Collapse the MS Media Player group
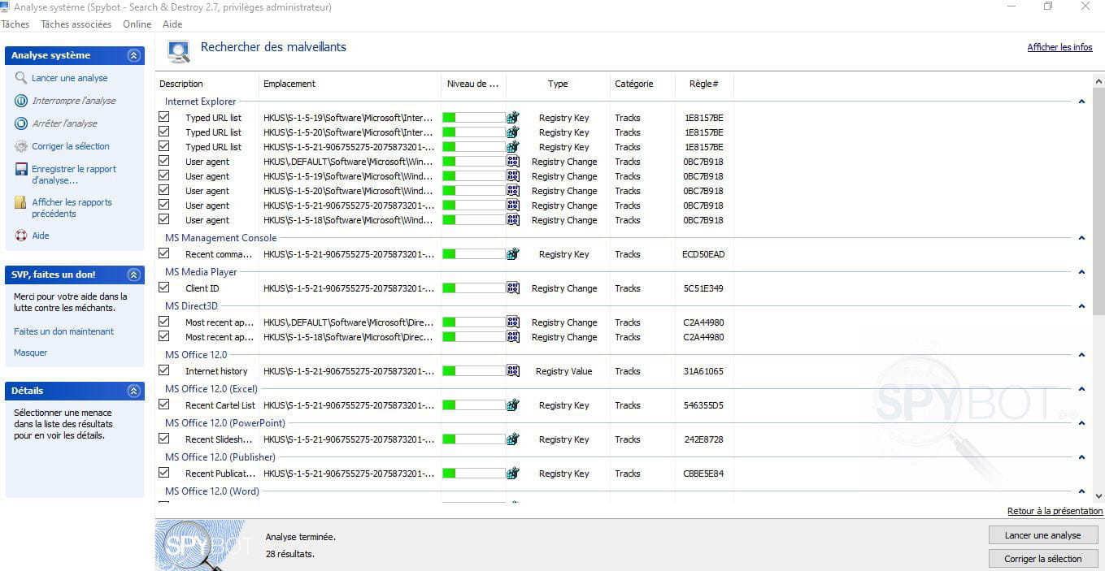1105x571 pixels. pyautogui.click(x=1081, y=272)
